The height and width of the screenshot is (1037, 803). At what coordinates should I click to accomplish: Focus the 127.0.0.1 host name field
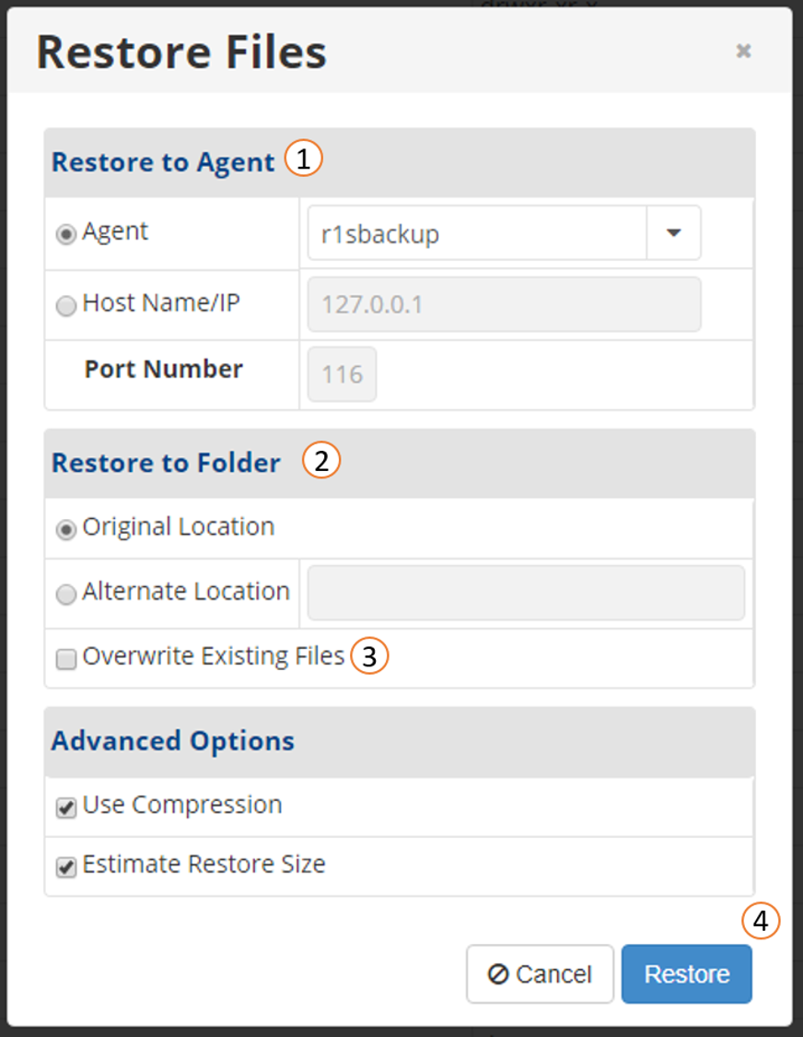505,304
